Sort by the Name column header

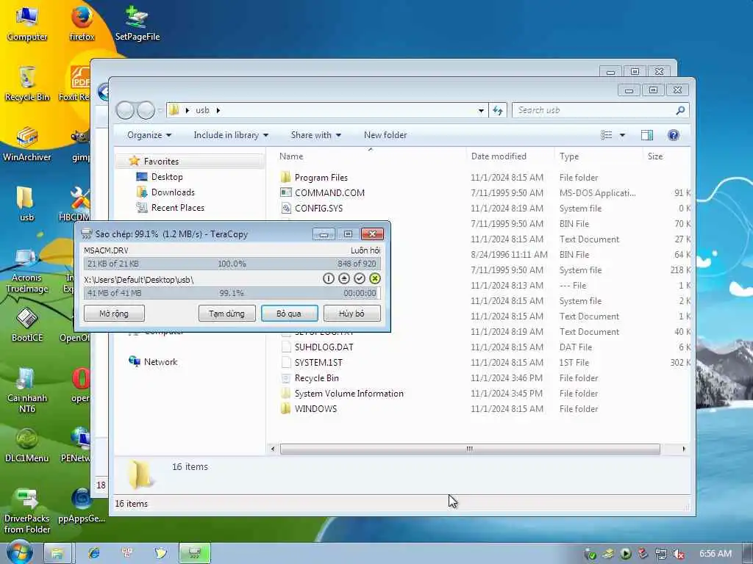pos(291,156)
